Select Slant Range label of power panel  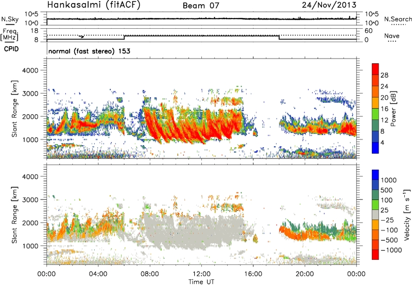[x=14, y=109]
